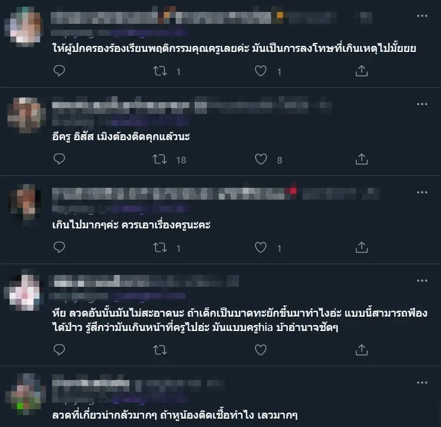Retweet the first tweet with 1 retweet
Viewport: 441px width, 427px height.
pos(160,71)
